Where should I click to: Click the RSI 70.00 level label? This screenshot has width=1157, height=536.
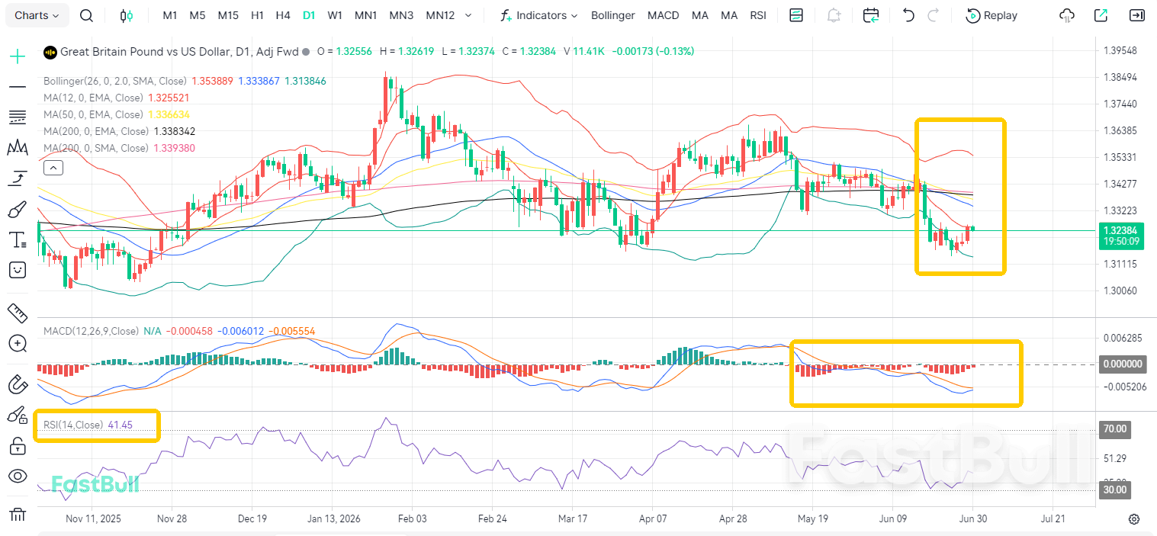[x=1115, y=429]
